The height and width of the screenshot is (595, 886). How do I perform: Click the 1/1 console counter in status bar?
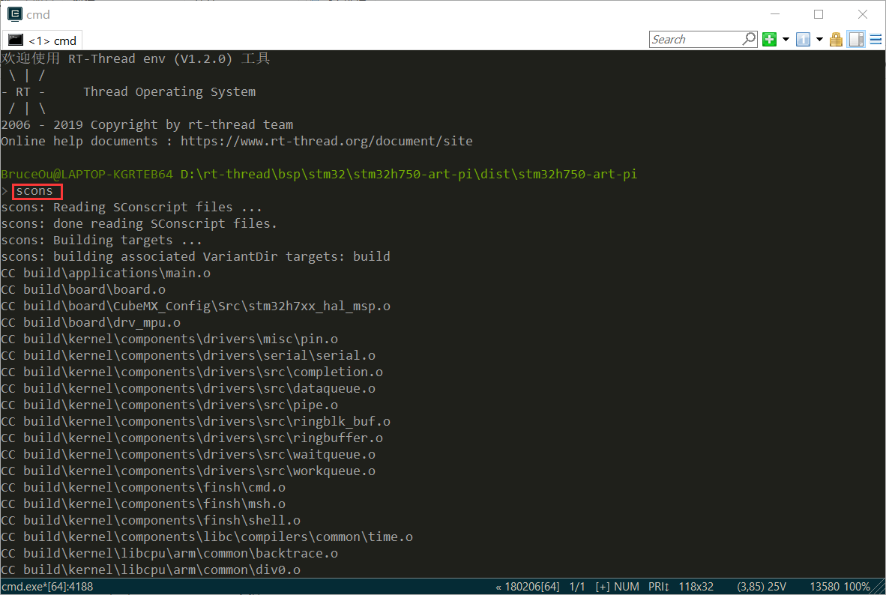click(577, 587)
